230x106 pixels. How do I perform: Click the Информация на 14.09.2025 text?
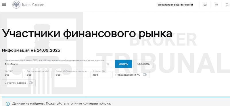[31, 50]
